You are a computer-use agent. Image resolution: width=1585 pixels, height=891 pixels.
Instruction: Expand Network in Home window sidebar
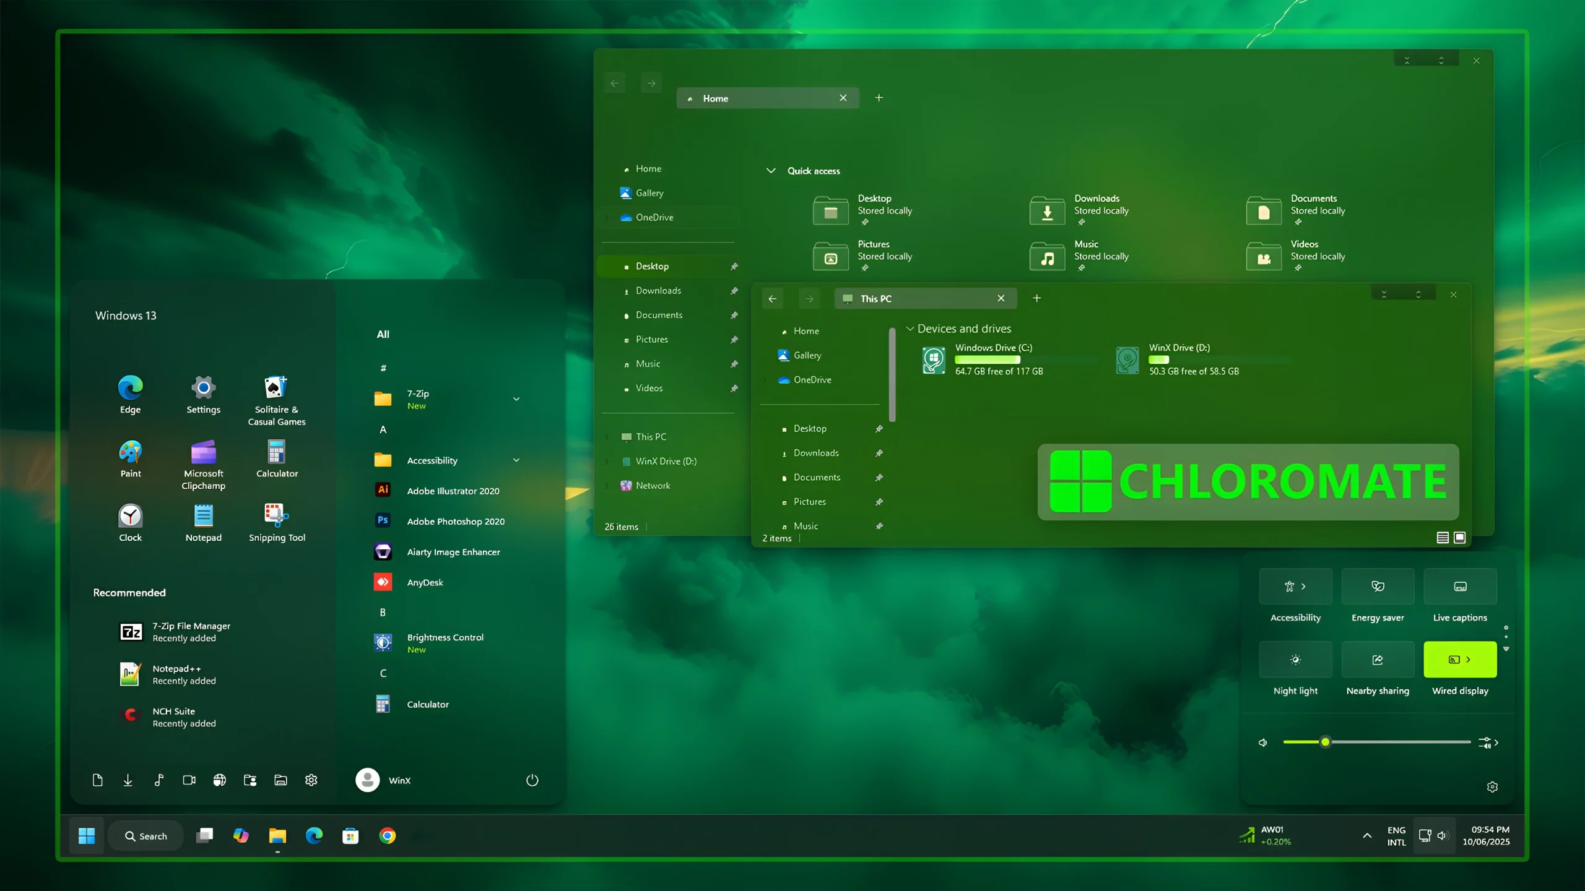click(607, 486)
